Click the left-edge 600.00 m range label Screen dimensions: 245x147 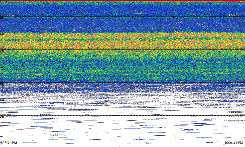click(x=8, y=48)
